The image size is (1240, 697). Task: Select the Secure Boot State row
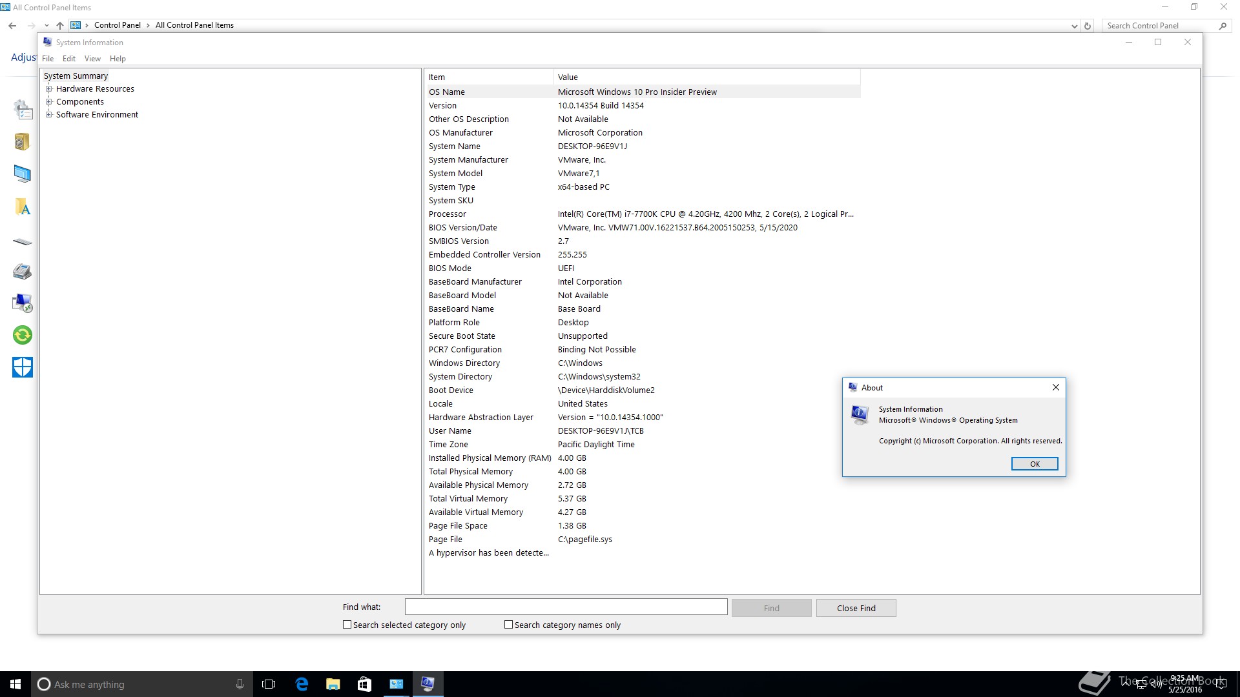tap(643, 336)
